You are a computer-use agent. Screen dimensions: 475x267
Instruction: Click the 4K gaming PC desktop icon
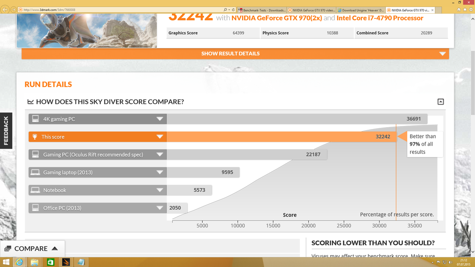coord(35,119)
